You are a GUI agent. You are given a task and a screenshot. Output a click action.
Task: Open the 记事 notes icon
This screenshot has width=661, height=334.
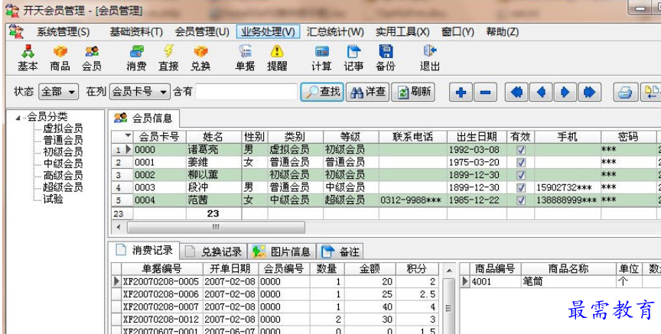(353, 58)
